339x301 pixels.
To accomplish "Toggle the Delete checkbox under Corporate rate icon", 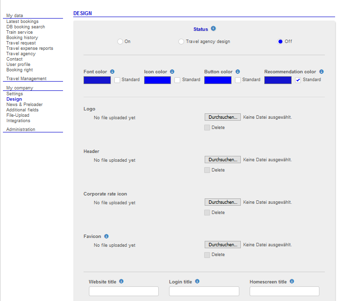I will click(207, 213).
